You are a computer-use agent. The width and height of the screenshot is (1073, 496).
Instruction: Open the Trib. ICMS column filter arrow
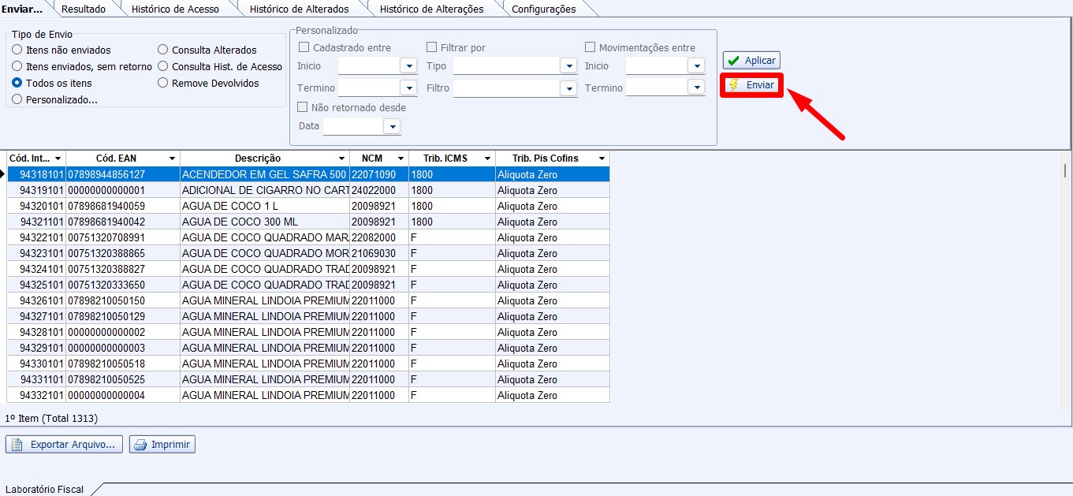click(x=487, y=159)
